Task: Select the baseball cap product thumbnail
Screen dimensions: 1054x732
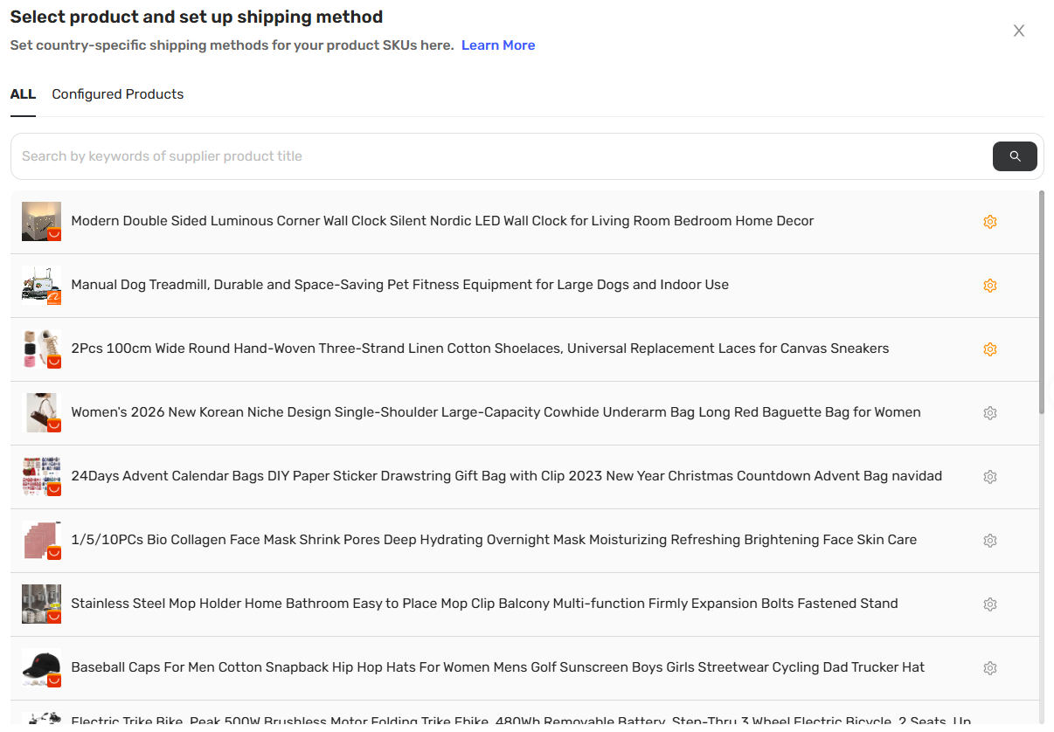Action: [41, 668]
